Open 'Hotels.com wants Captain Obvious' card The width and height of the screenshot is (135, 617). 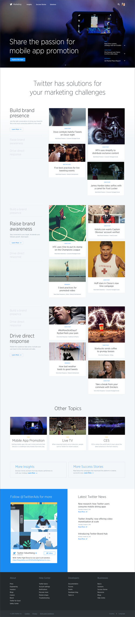[x=106, y=222]
